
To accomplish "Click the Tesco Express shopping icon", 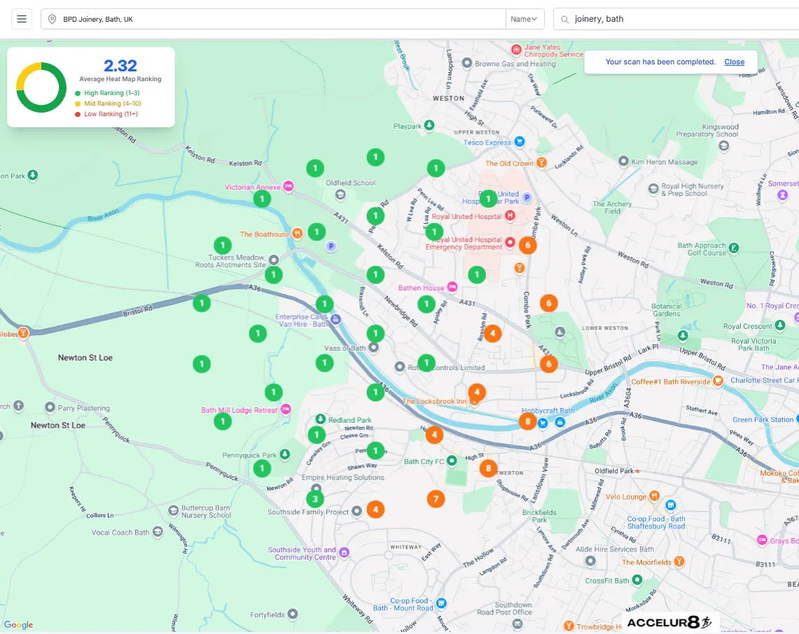I will click(520, 141).
